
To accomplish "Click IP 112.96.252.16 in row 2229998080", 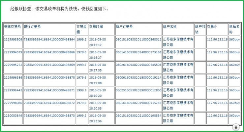I will click(x=217, y=103).
